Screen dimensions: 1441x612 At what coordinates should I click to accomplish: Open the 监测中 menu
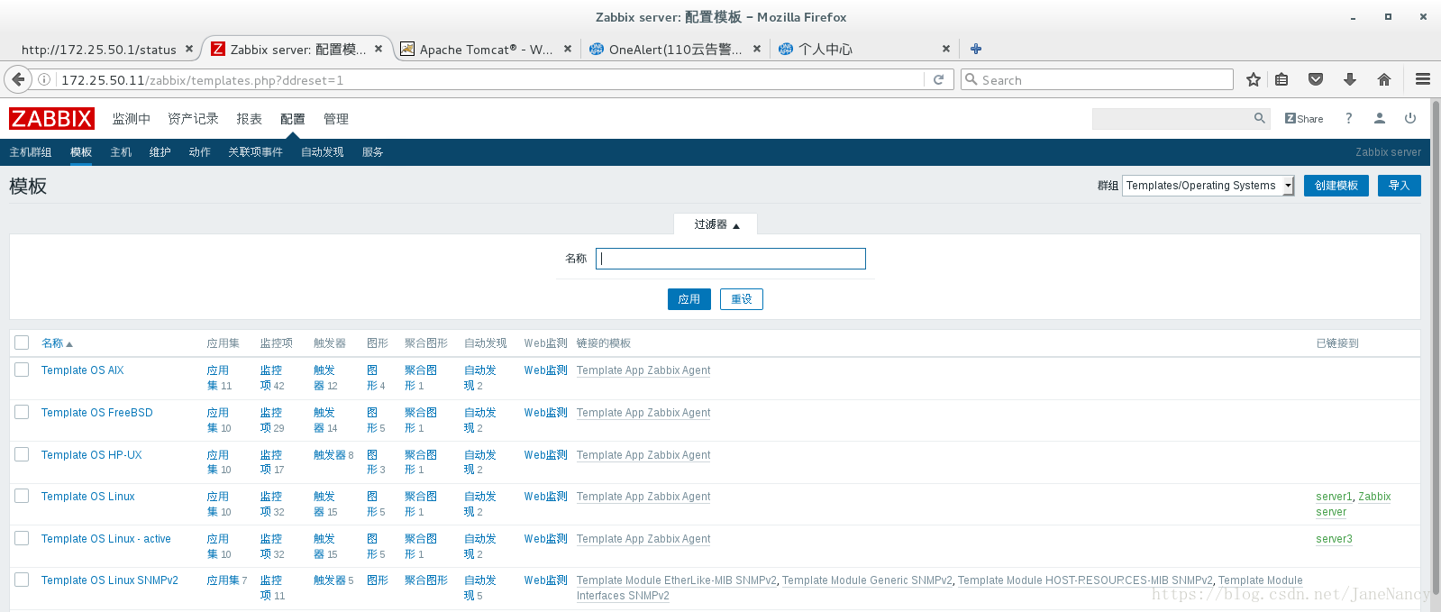pyautogui.click(x=131, y=118)
